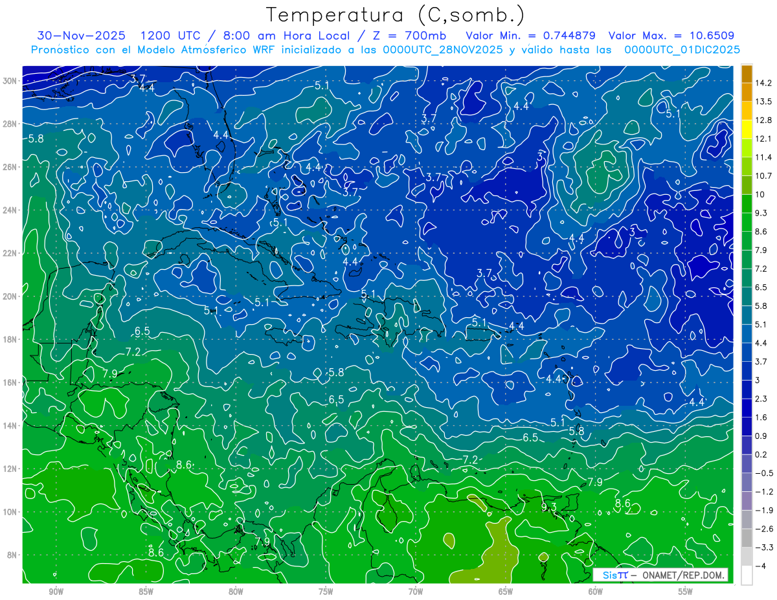Click the colorbar label "2.3"

[761, 399]
